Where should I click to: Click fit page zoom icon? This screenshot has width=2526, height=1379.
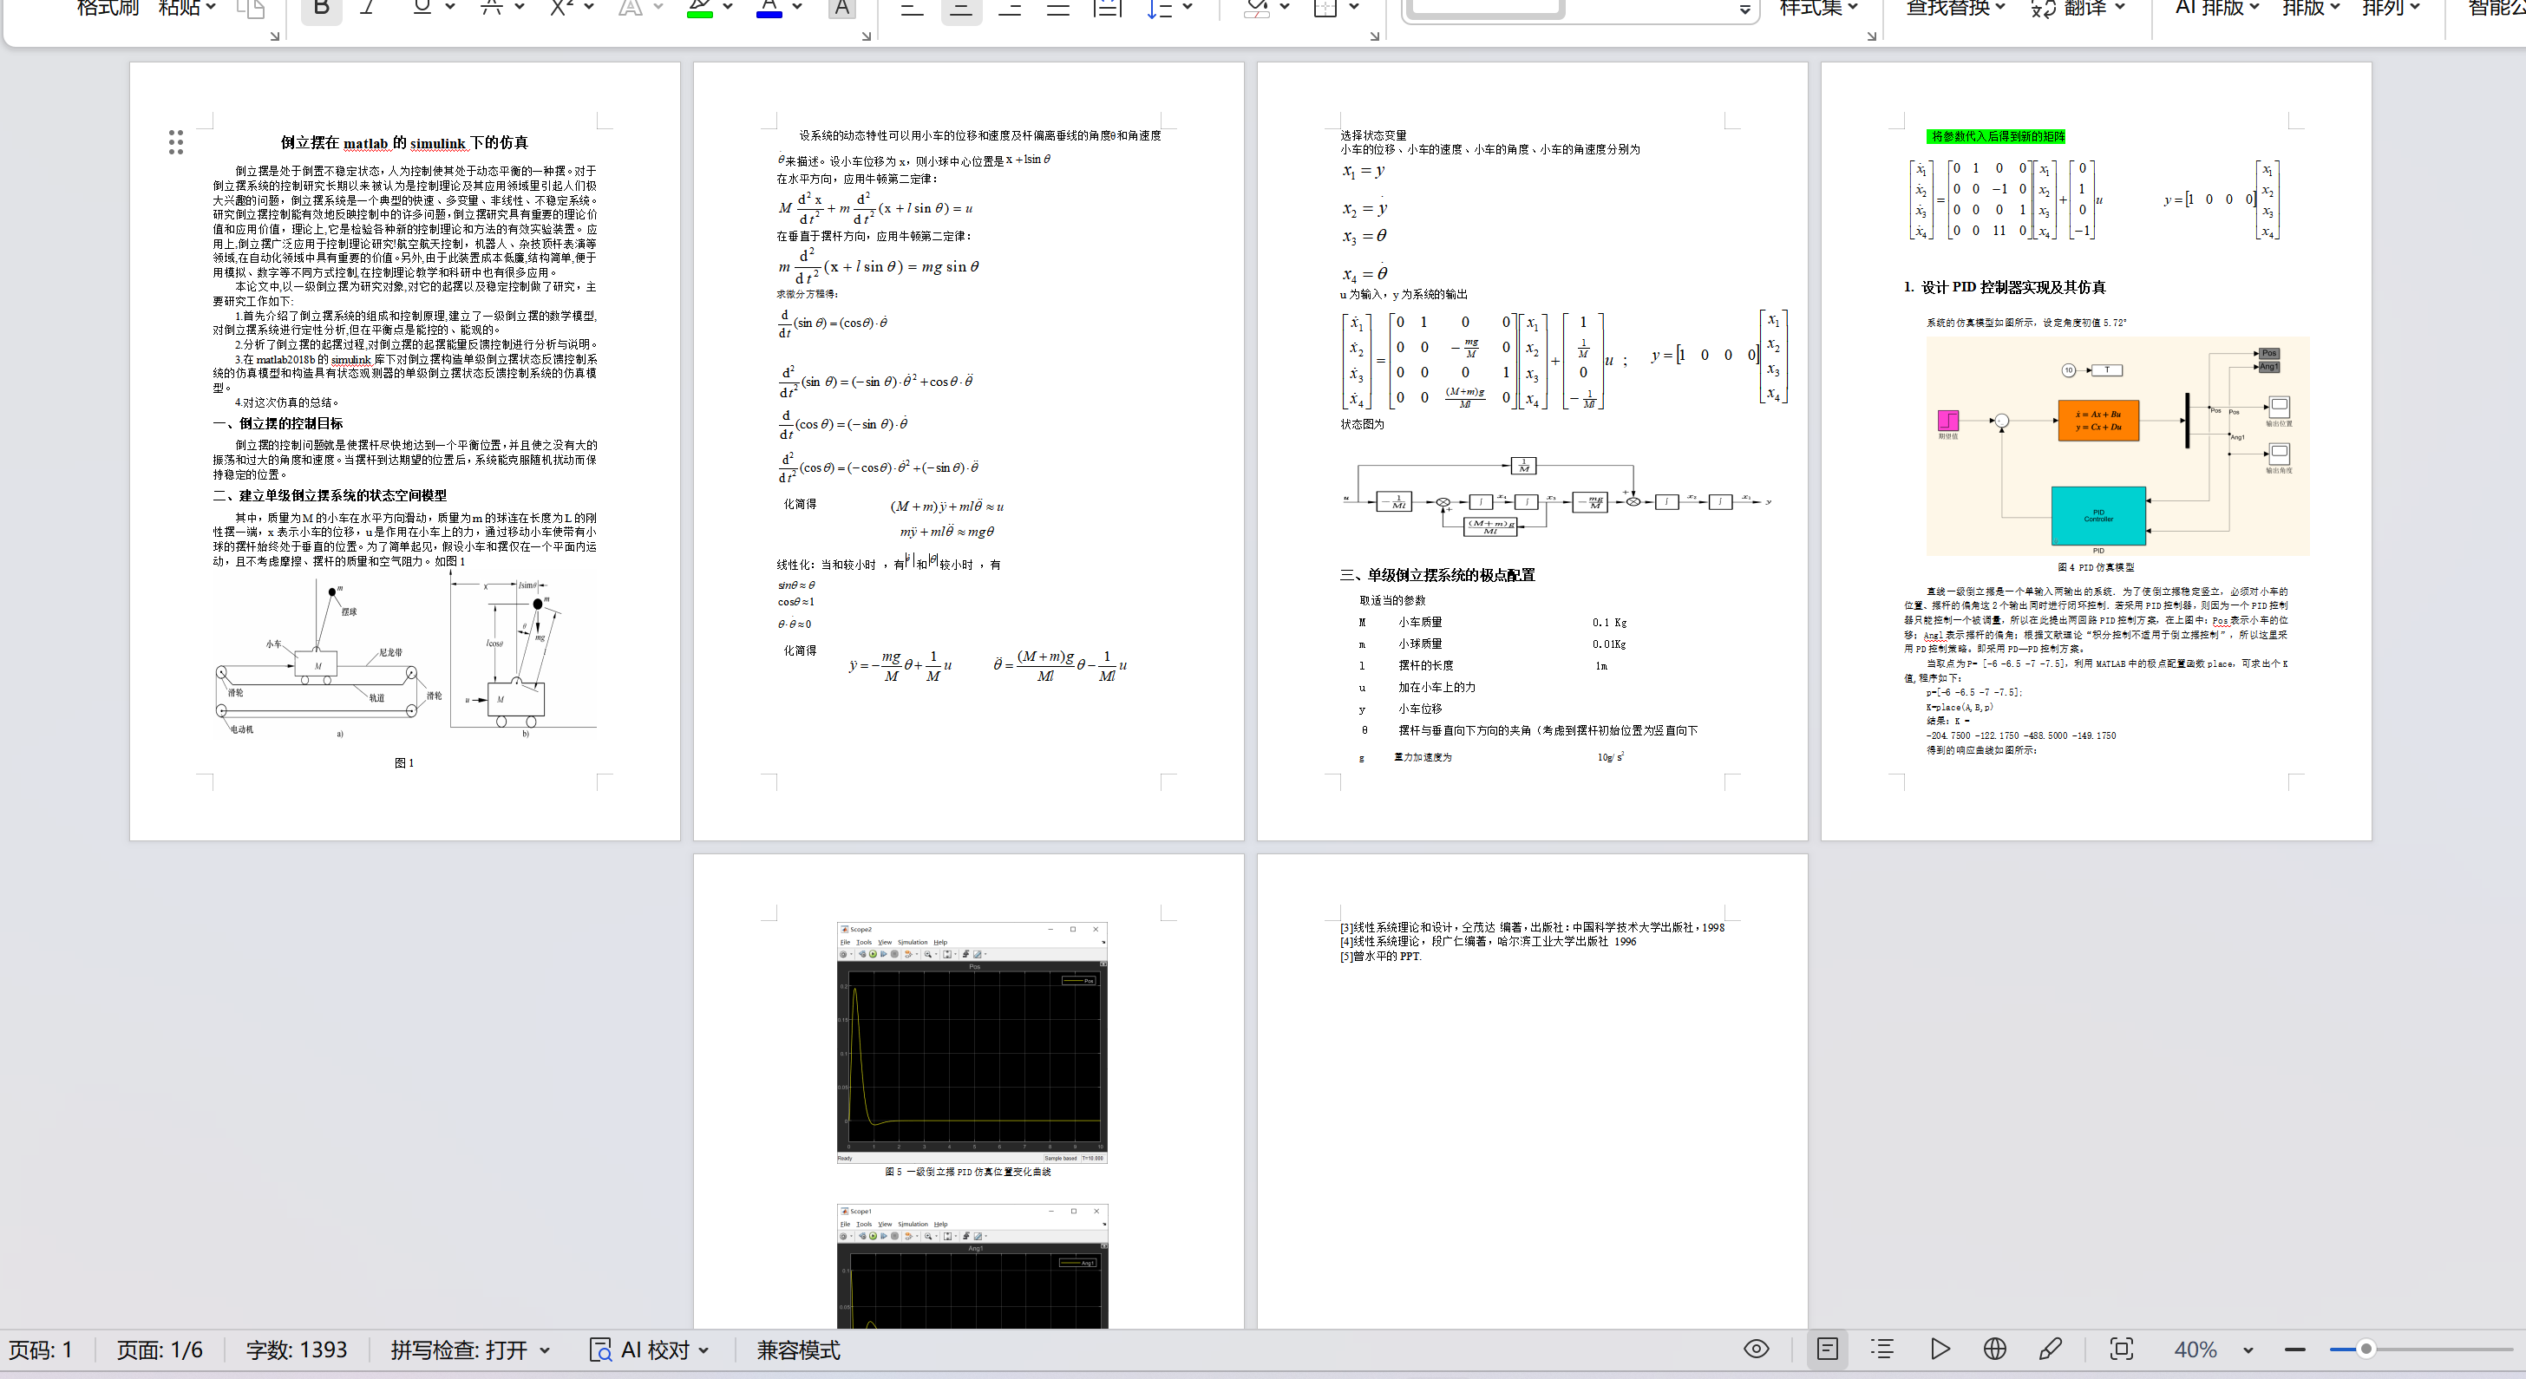(2121, 1349)
